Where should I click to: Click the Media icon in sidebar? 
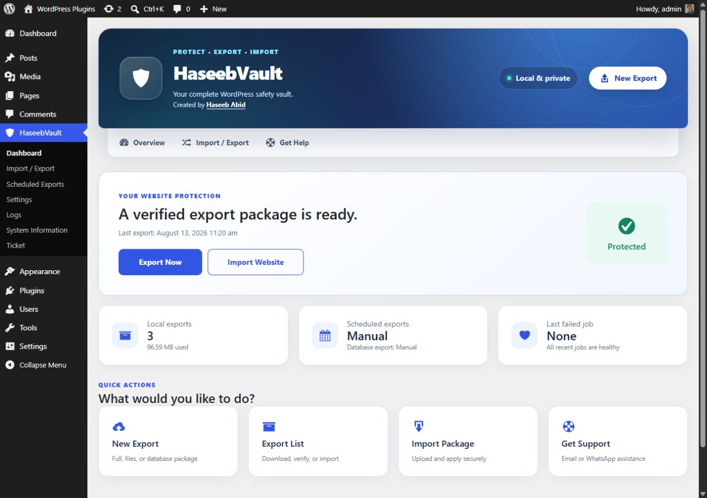point(10,77)
